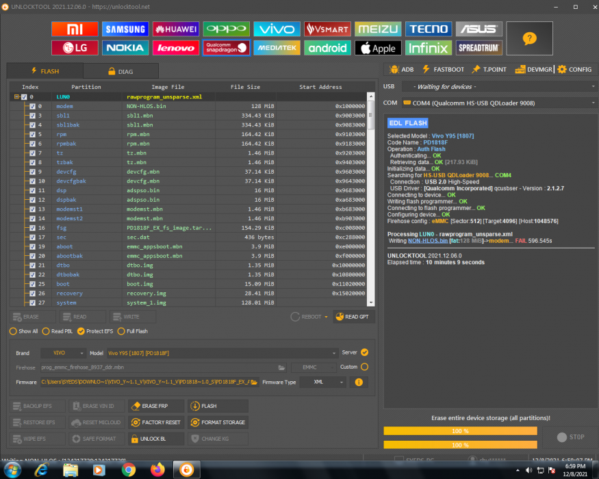The image size is (599, 479).
Task: Select the Spreadtrum brand icon
Action: (479, 48)
